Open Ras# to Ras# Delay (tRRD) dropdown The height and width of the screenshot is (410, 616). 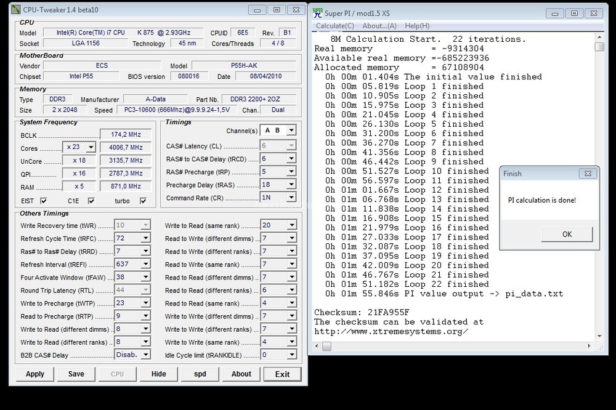[146, 251]
